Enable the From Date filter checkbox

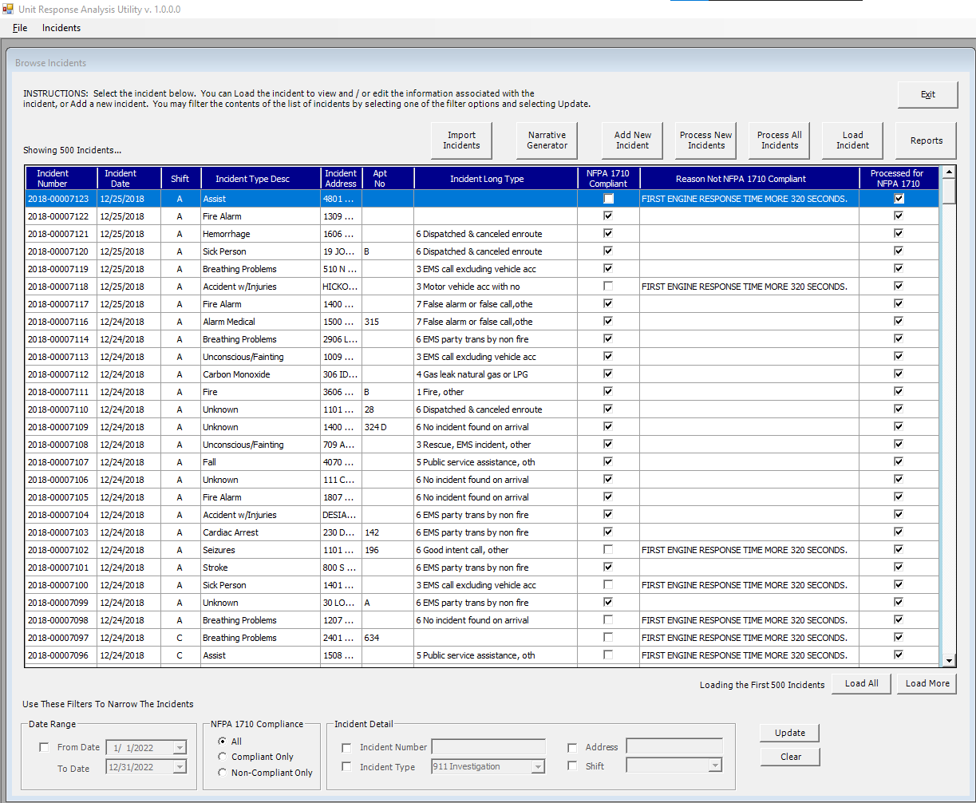coord(45,748)
